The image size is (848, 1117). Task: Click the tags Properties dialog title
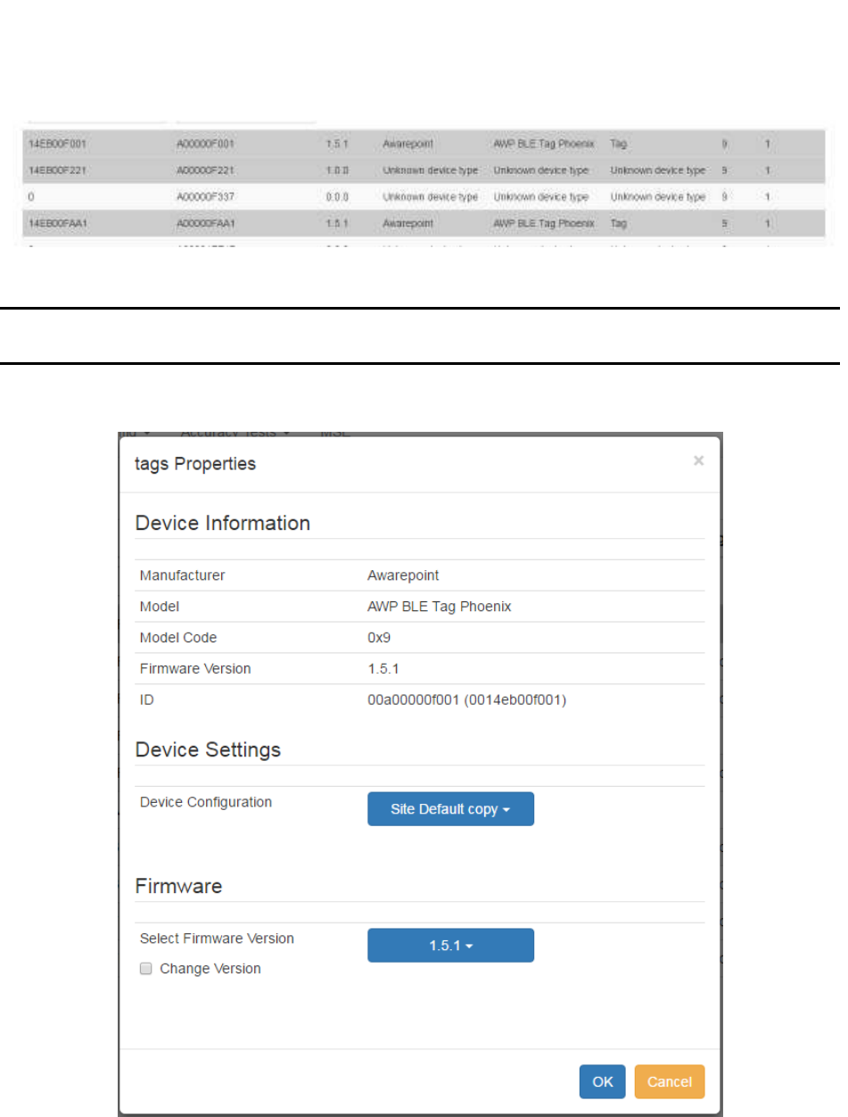click(195, 465)
